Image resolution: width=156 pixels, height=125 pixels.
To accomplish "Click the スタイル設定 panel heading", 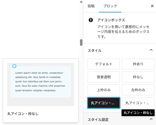I will [98, 120].
